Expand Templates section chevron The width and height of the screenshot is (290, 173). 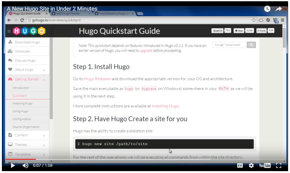pyautogui.click(x=44, y=155)
